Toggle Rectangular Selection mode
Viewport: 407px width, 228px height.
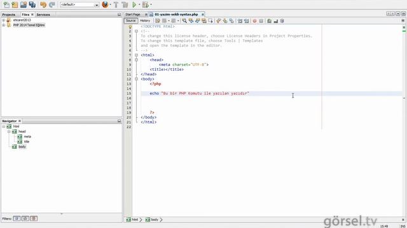pyautogui.click(x=210, y=21)
